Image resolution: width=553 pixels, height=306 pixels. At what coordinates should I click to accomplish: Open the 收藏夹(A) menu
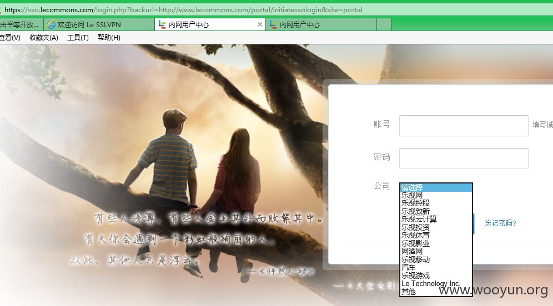pyautogui.click(x=44, y=38)
